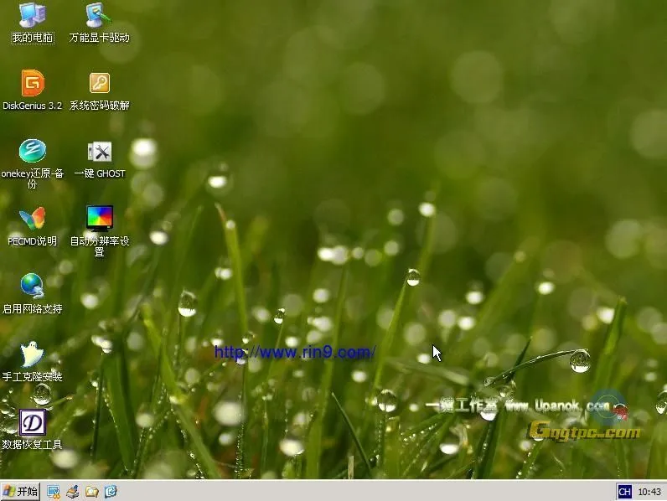
Task: Click the Gggtpc.com logo on wallpaper
Action: click(585, 432)
